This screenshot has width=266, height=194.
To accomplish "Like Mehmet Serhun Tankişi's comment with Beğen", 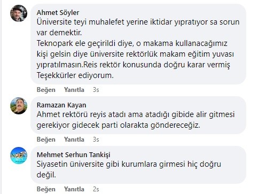I will pos(46,189).
